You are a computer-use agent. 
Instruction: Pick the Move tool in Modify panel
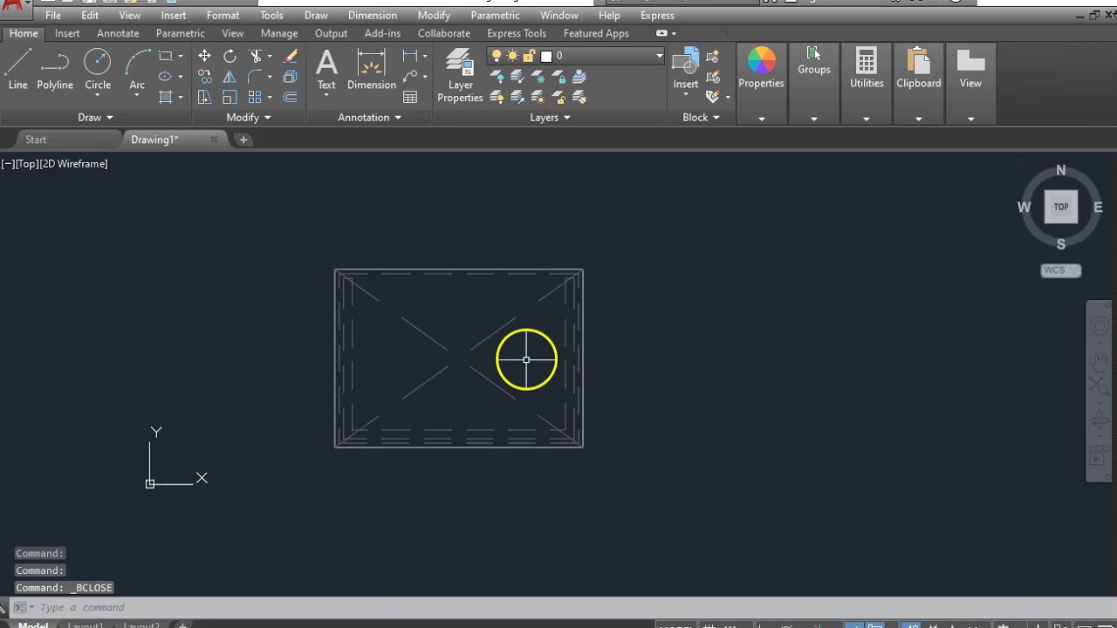point(204,56)
